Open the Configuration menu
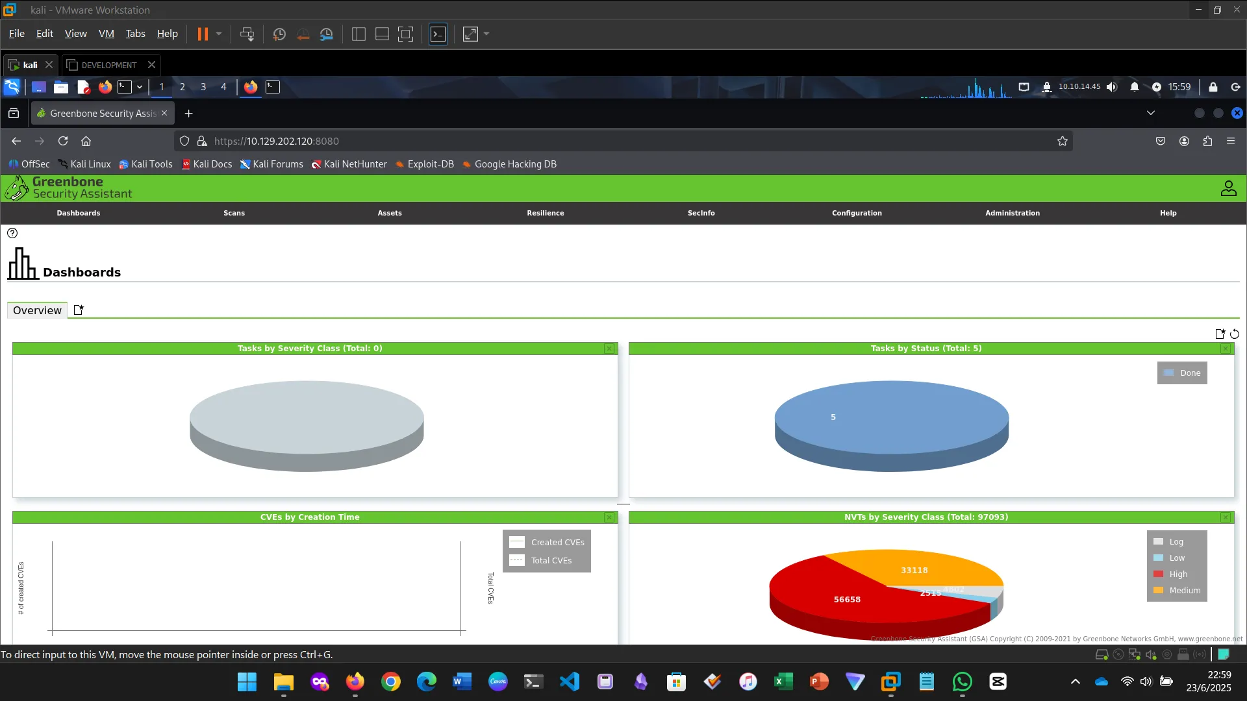This screenshot has width=1247, height=701. click(x=857, y=213)
